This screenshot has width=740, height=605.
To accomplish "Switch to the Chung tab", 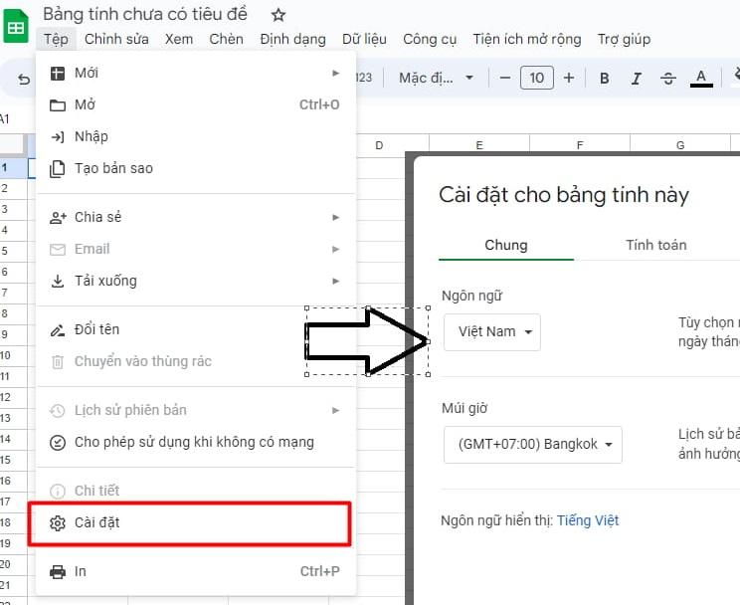I will coord(506,245).
